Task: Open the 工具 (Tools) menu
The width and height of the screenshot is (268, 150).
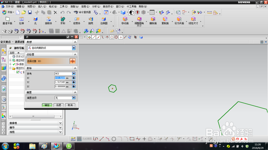Action: tap(64, 6)
